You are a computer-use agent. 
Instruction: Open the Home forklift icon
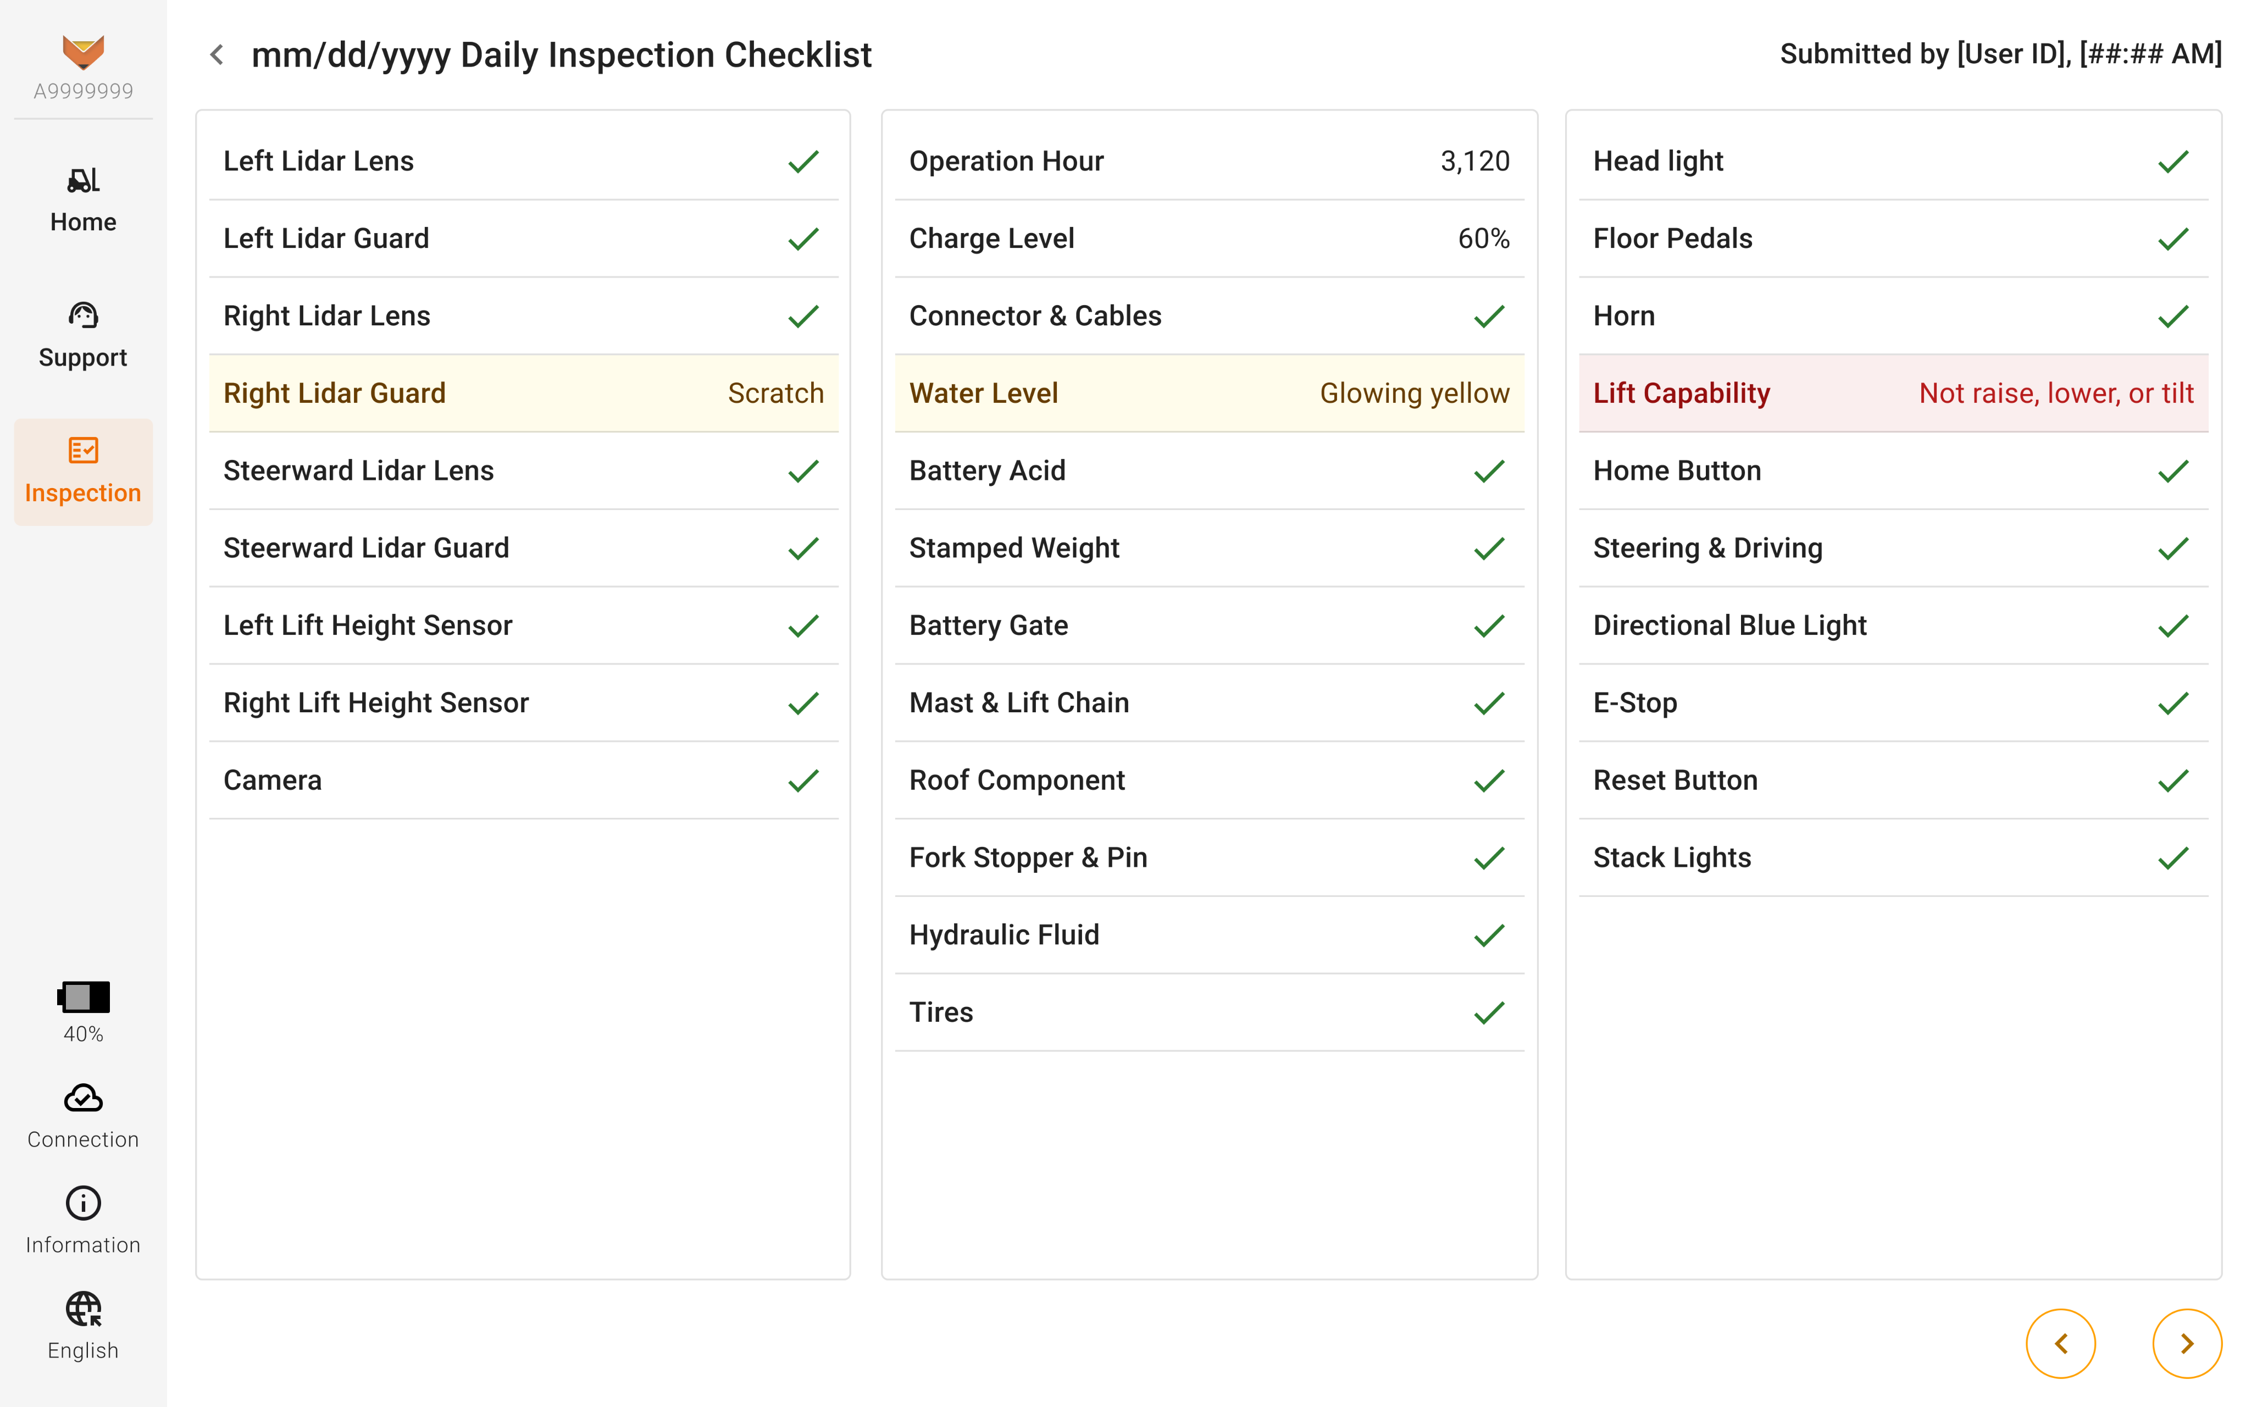tap(83, 180)
